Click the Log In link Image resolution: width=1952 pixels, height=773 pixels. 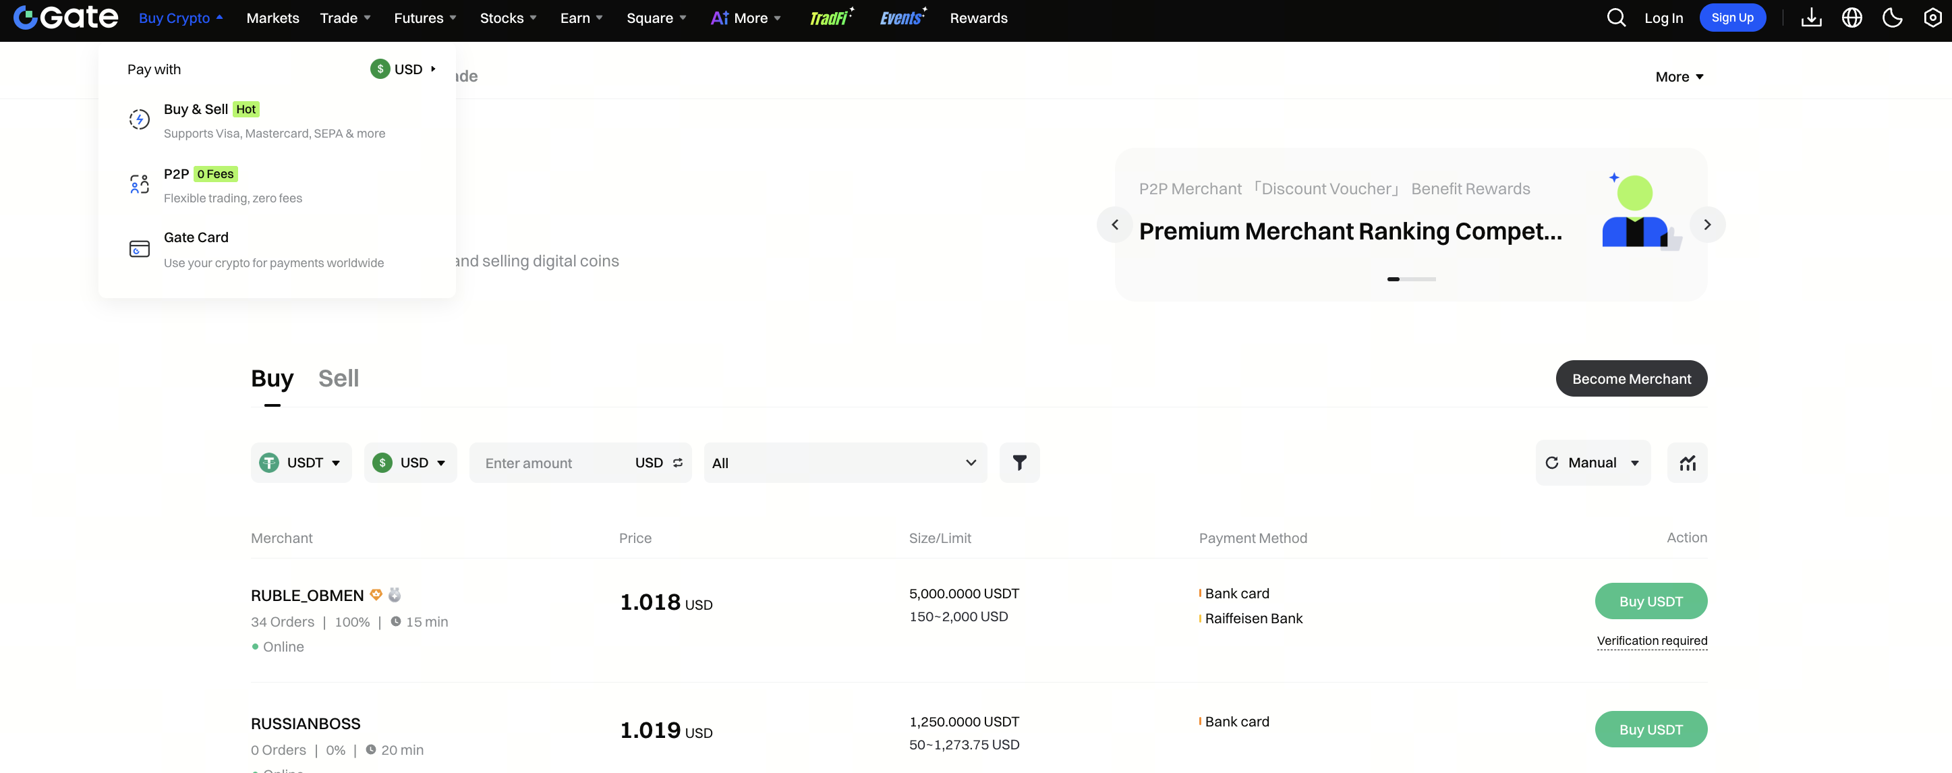point(1663,18)
